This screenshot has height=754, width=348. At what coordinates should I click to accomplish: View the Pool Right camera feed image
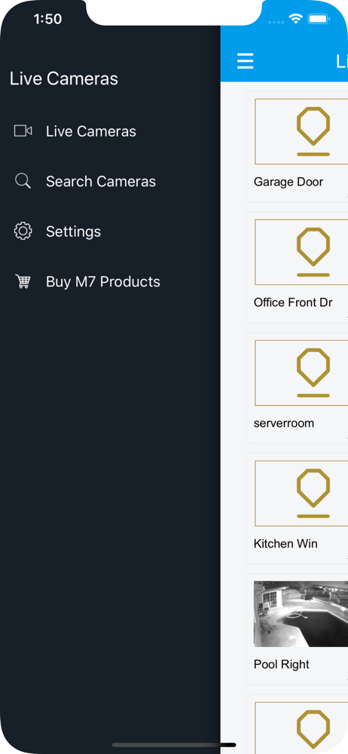(x=301, y=614)
